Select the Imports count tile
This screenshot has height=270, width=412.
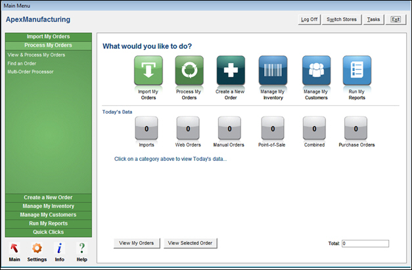(147, 128)
